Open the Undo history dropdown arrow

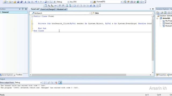tap(38, 2)
